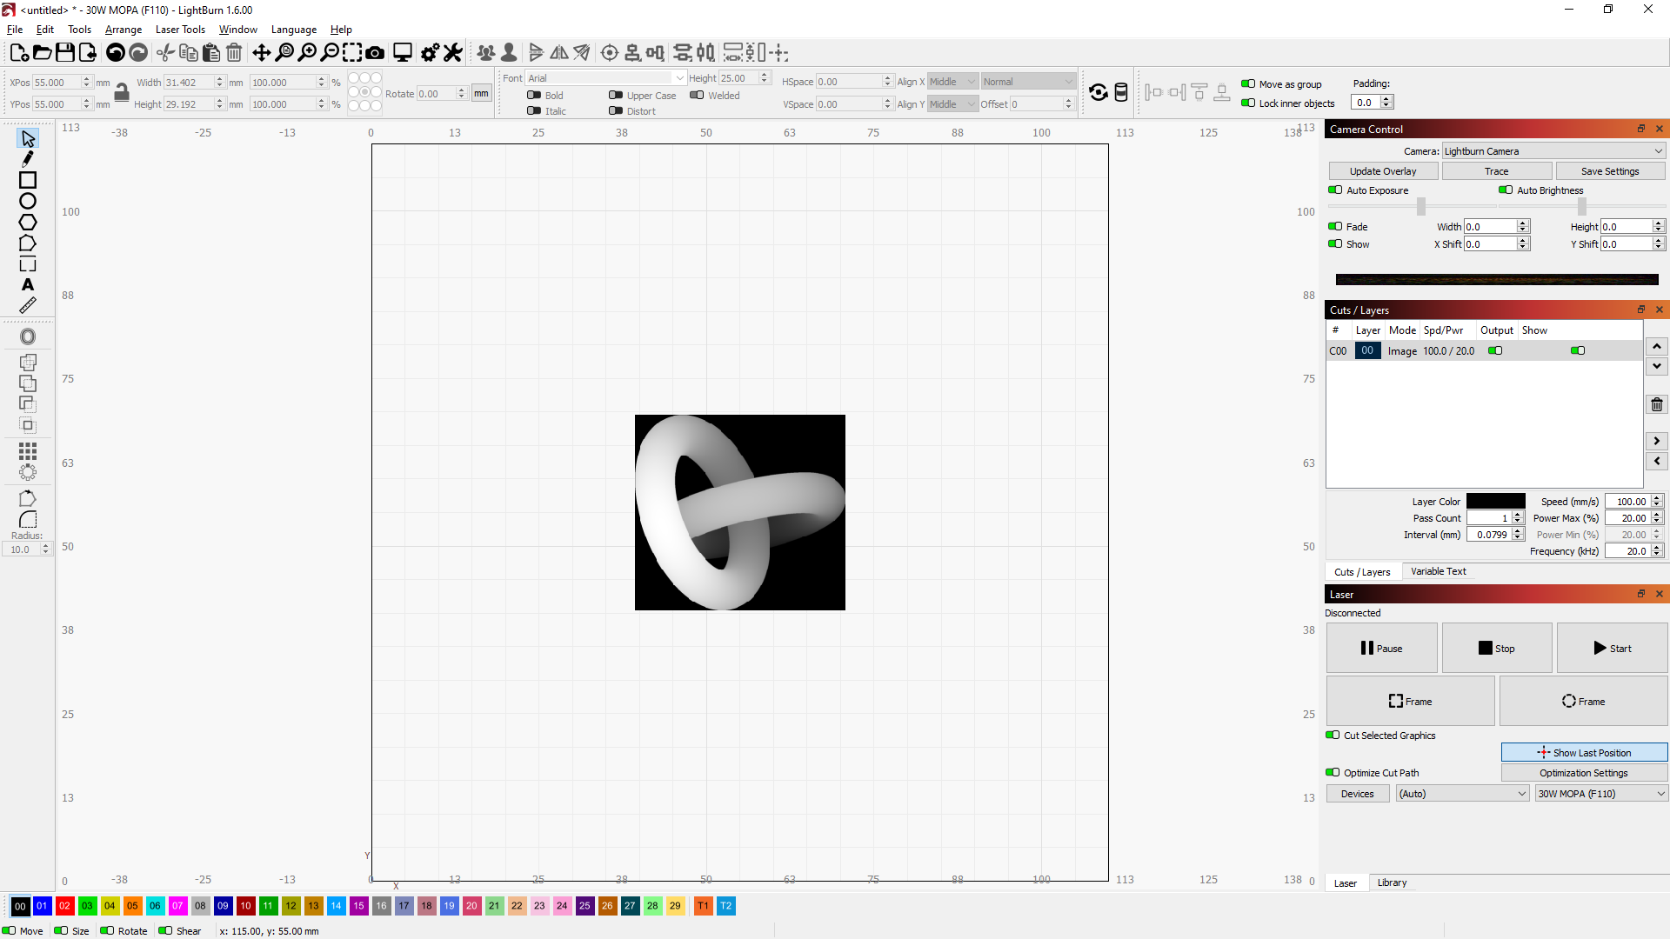Click the Frame laser preview button

point(1410,701)
